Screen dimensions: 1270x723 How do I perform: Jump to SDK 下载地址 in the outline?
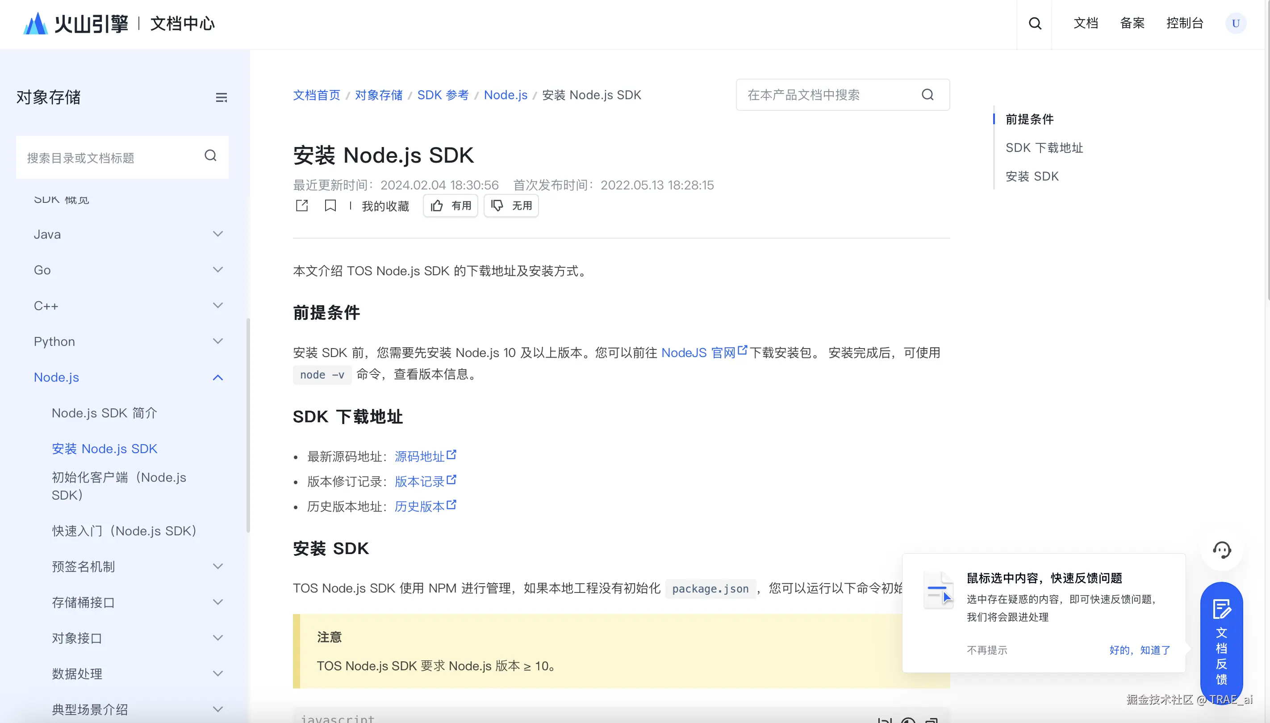pyautogui.click(x=1044, y=148)
